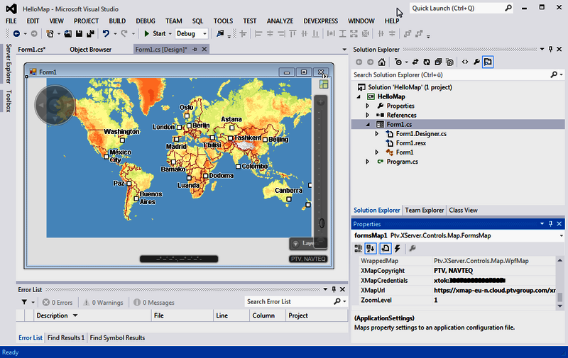Switch to the Find Symbol Results tab

(x=117, y=337)
